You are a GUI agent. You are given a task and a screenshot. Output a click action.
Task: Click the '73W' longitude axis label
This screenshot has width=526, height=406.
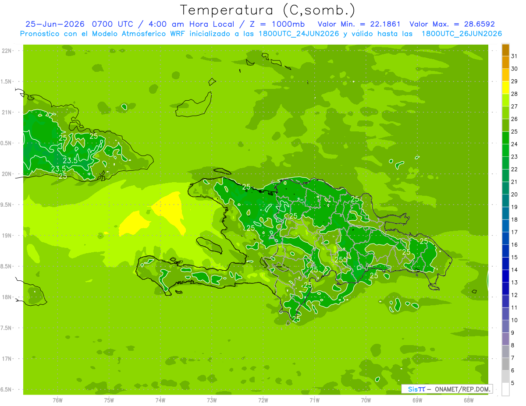(212, 400)
